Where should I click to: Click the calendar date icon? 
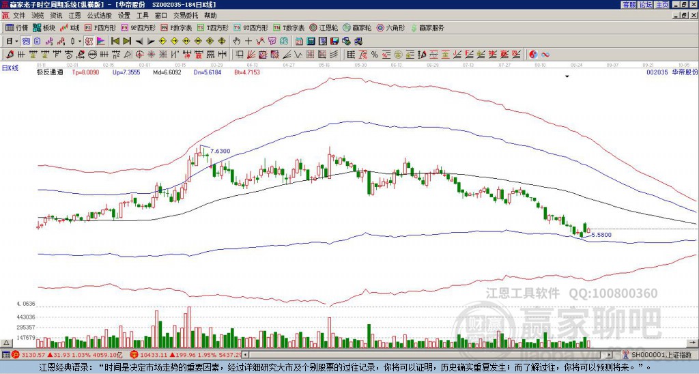click(299, 42)
